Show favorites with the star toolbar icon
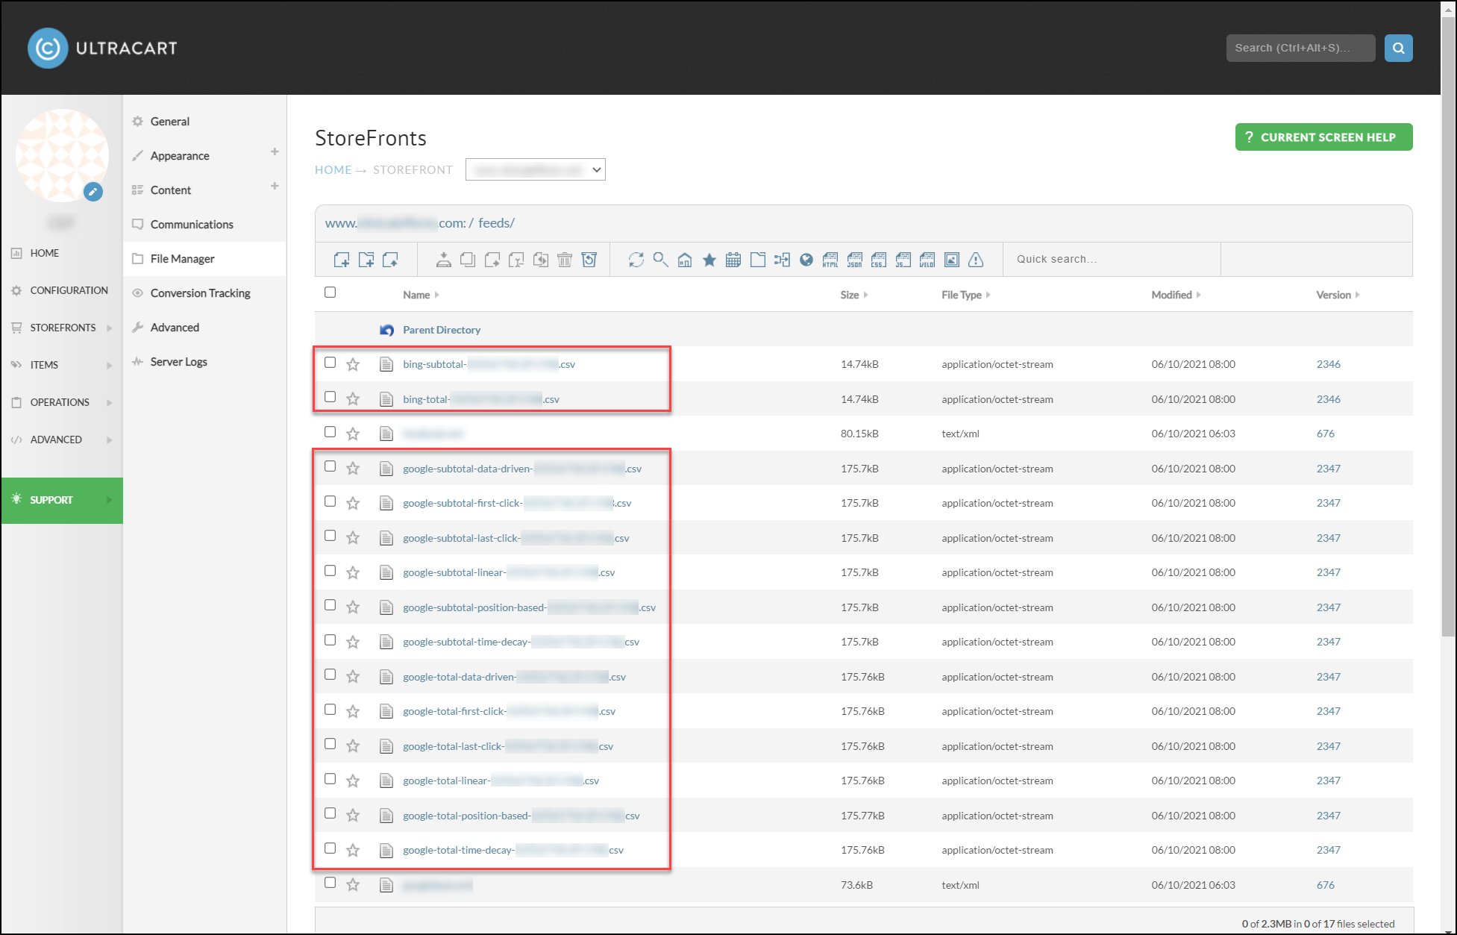The image size is (1457, 935). tap(709, 260)
